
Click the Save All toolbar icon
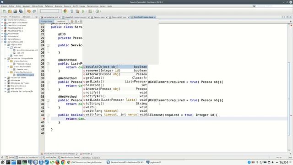(21, 11)
